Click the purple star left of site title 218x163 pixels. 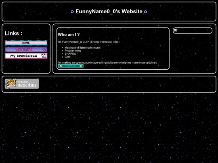tap(72, 12)
